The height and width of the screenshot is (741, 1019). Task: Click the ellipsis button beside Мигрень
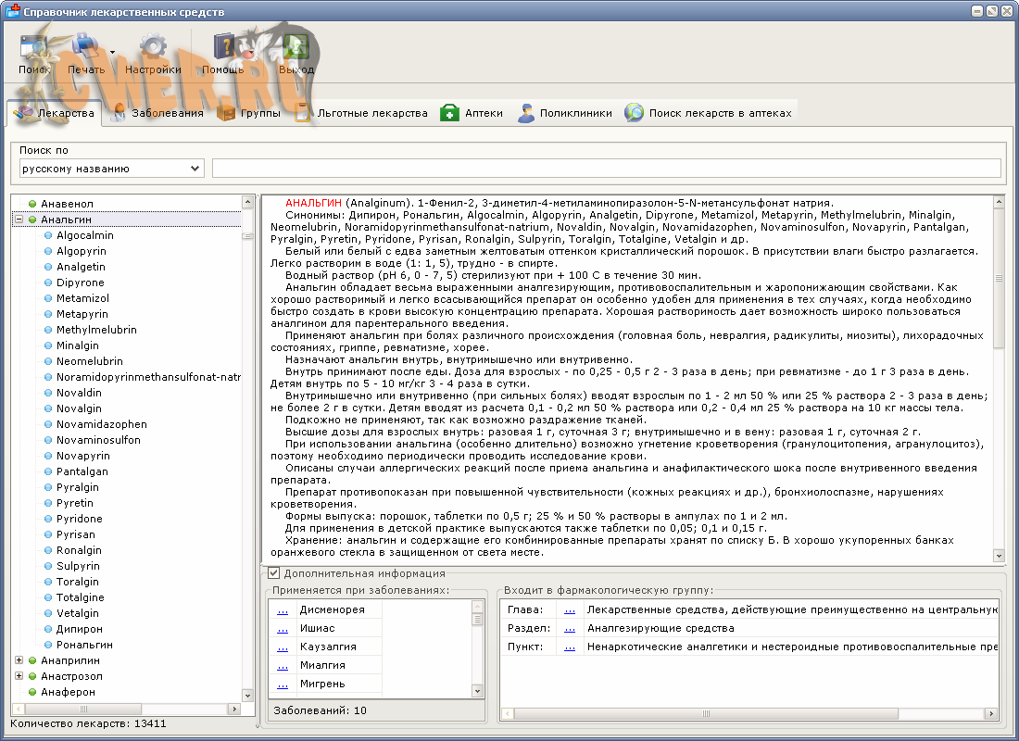282,684
